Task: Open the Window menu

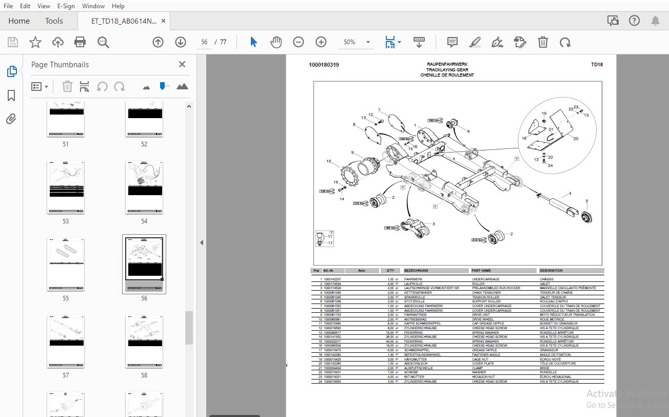Action: (x=93, y=6)
